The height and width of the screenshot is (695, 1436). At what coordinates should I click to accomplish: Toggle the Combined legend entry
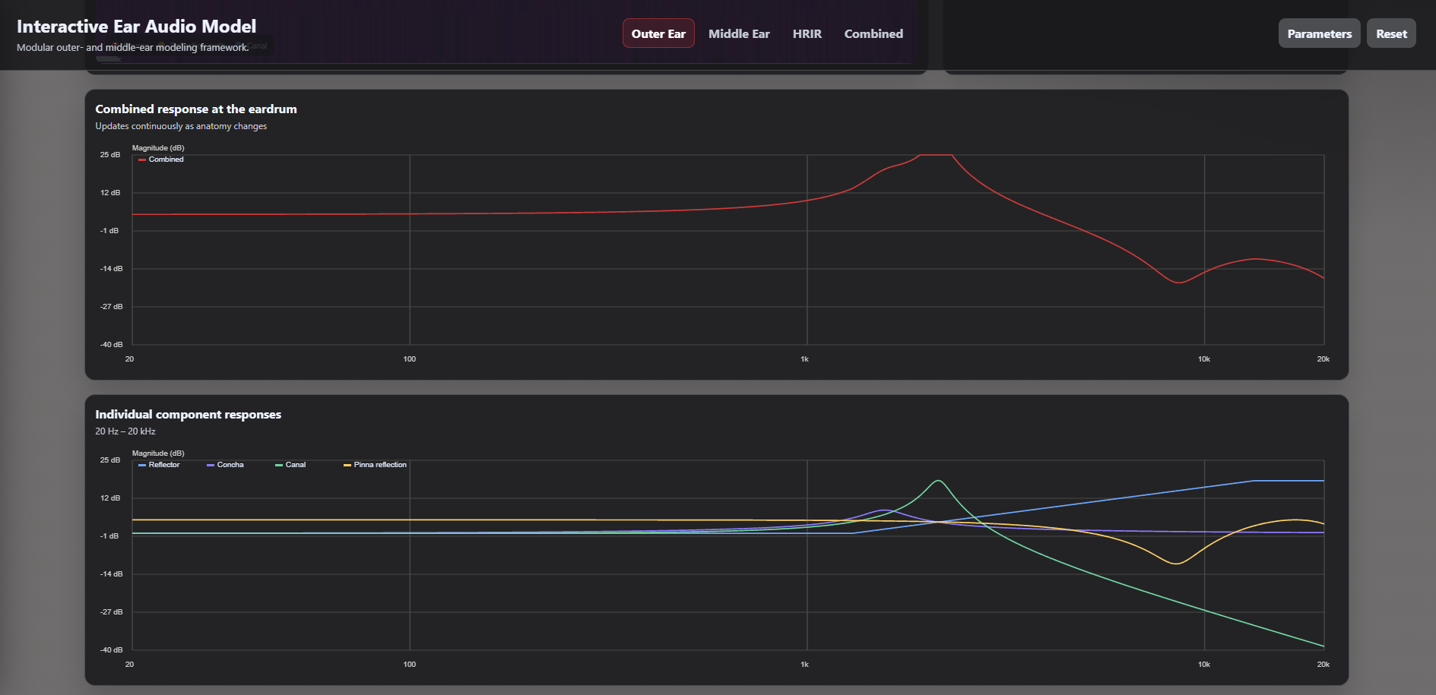tap(161, 160)
